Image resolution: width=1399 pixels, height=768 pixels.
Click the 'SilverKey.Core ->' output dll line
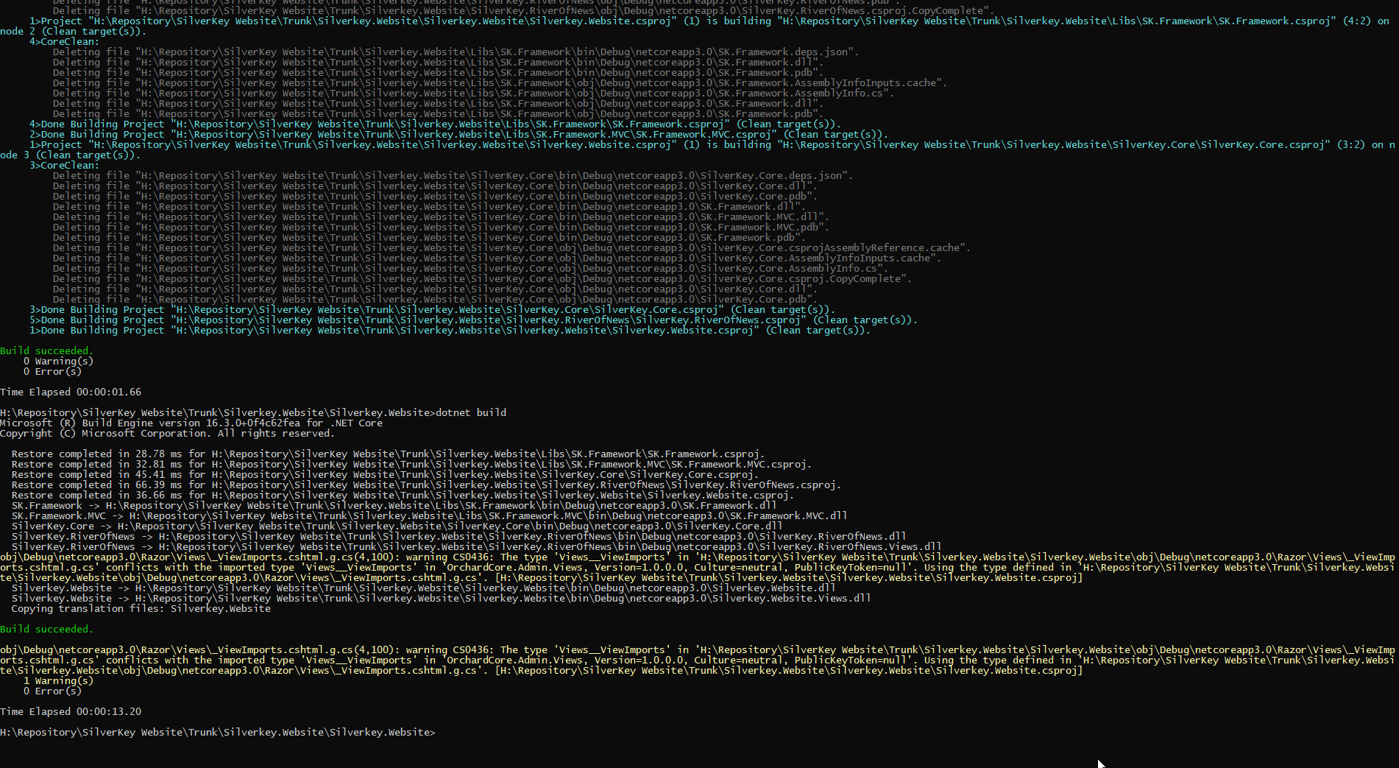(397, 526)
